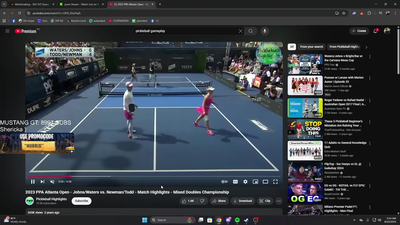Open the STOP DOING THIS thumbnail
The height and width of the screenshot is (225, 400).
click(x=305, y=129)
